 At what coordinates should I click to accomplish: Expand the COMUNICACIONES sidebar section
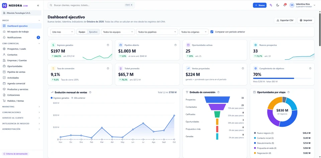21,112
